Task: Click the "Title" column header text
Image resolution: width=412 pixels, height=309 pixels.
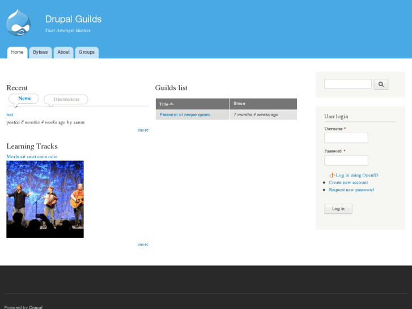Action: (x=164, y=104)
